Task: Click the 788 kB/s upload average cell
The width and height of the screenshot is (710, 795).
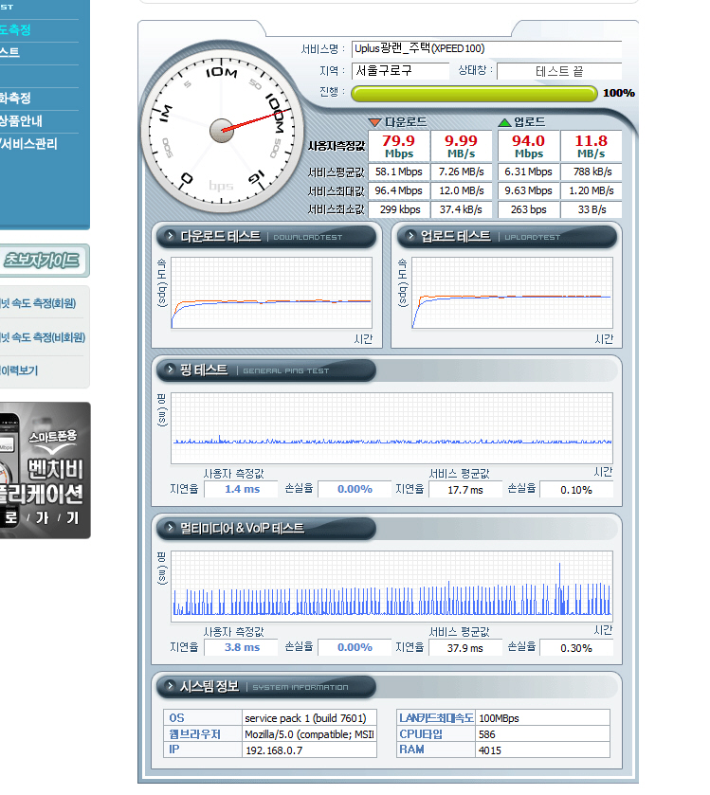Action: (x=592, y=172)
